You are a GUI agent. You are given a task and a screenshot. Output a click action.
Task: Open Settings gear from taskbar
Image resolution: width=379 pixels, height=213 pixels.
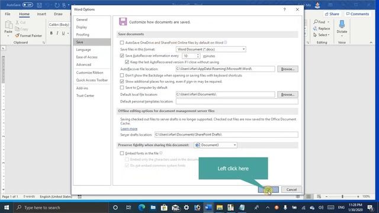[187, 208]
